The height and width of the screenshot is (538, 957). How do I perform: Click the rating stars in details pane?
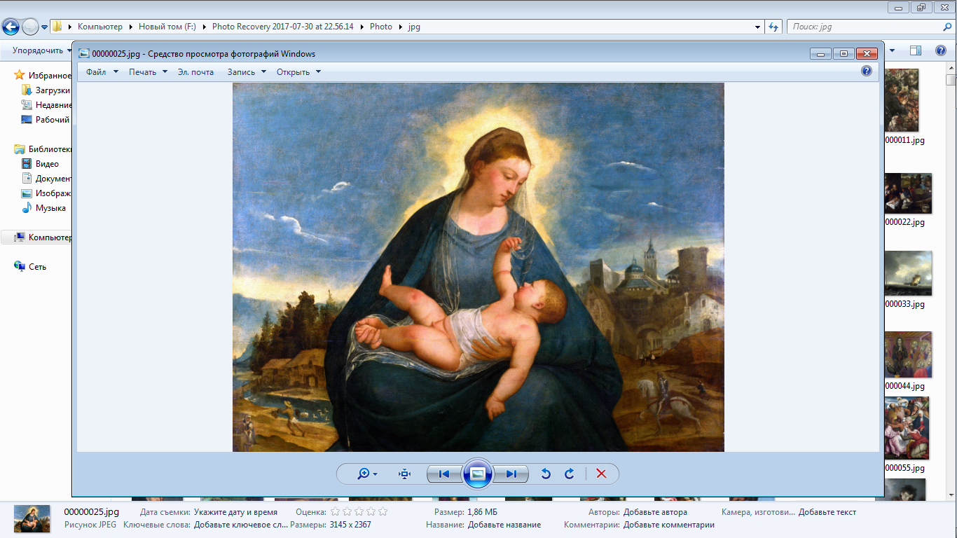click(358, 512)
